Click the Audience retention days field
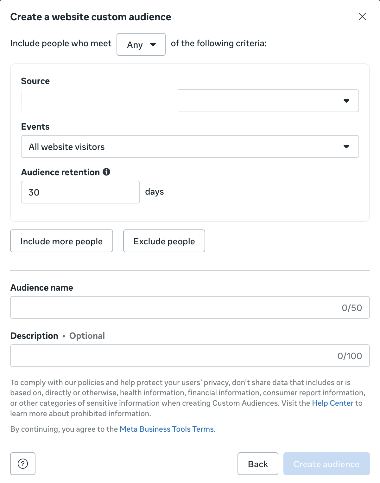Viewport: 380px width, 483px height. coord(80,192)
